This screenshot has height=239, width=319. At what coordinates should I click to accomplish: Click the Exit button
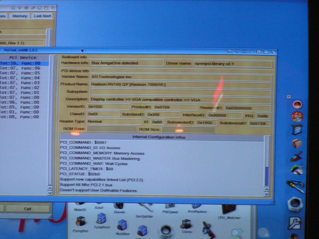[x=28, y=209]
